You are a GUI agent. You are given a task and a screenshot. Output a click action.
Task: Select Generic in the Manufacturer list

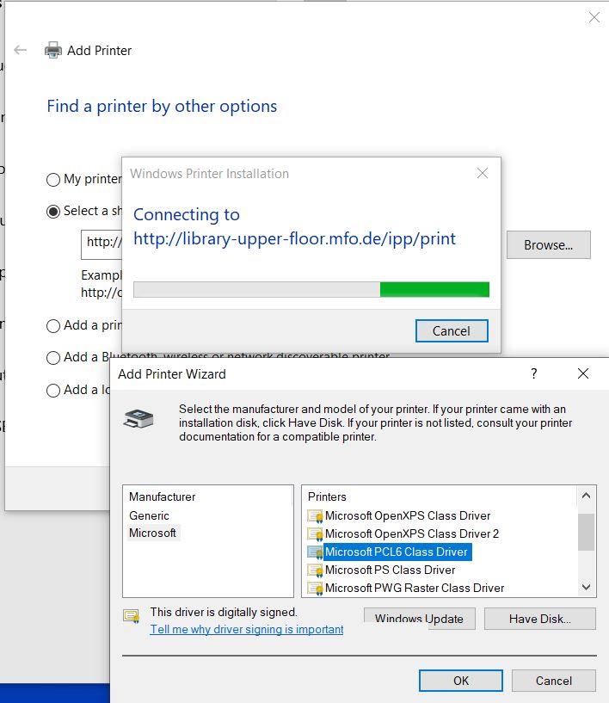pyautogui.click(x=149, y=515)
